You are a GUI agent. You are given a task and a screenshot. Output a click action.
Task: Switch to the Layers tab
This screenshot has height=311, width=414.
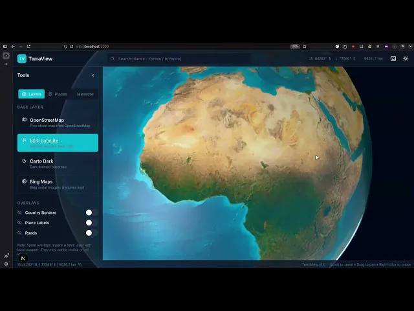pyautogui.click(x=32, y=94)
